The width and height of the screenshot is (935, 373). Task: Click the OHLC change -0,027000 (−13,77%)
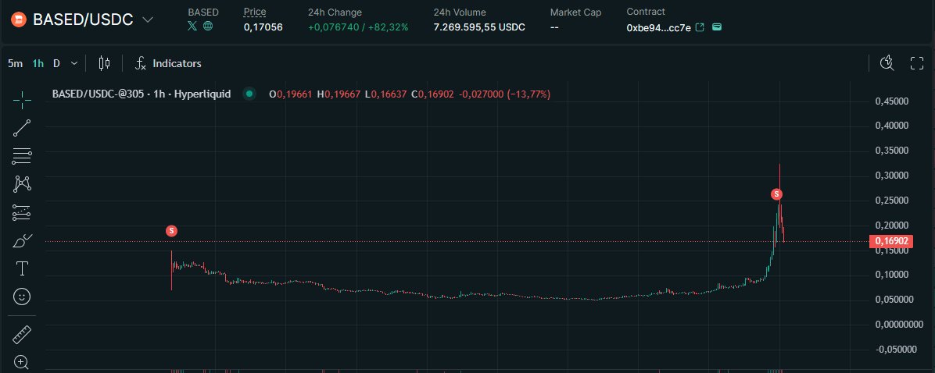pyautogui.click(x=504, y=94)
